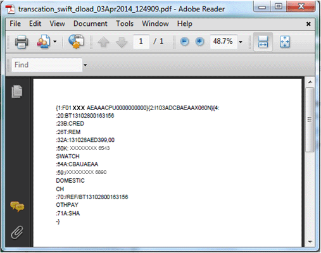Expand the Collaborate dropdown arrow
The height and width of the screenshot is (253, 321).
click(x=55, y=42)
